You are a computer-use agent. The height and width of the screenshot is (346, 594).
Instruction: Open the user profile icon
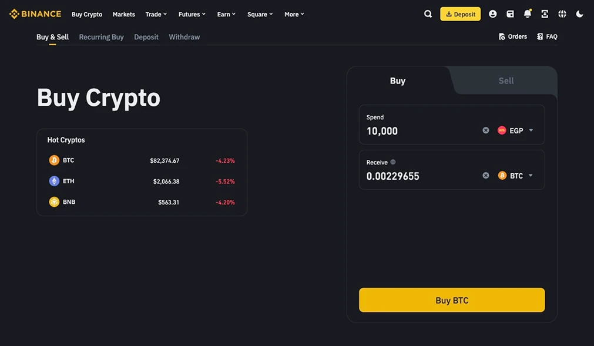(x=492, y=14)
